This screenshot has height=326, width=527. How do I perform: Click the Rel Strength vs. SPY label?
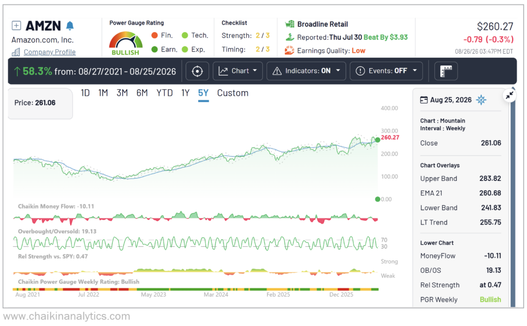tap(53, 256)
